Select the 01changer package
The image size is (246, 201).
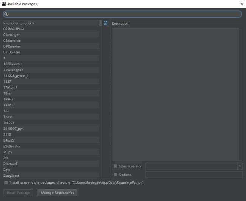[51, 35]
